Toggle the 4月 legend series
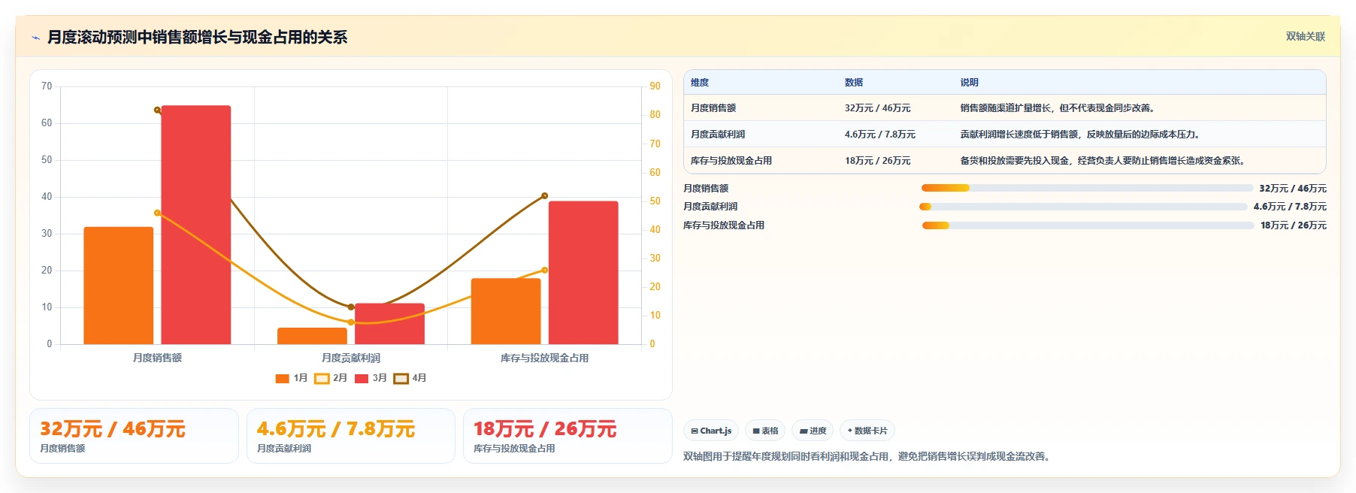This screenshot has height=493, width=1356. coord(410,378)
